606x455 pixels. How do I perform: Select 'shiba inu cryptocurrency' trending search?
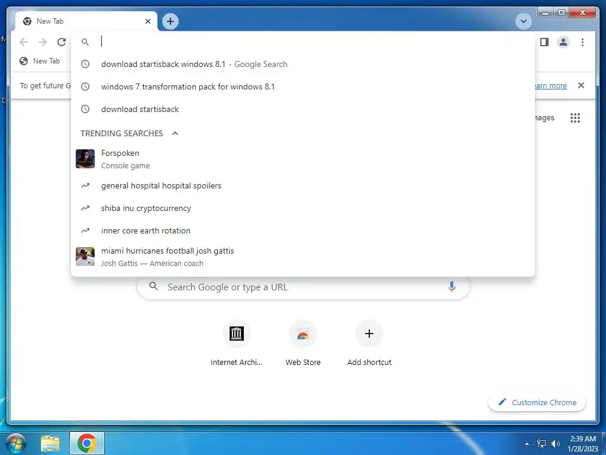coord(303,208)
